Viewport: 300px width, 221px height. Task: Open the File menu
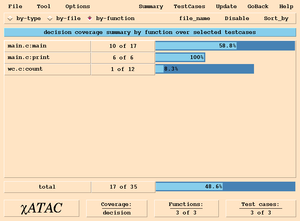point(15,7)
